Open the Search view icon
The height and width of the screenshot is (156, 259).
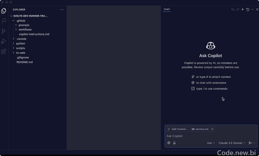coord(4,21)
